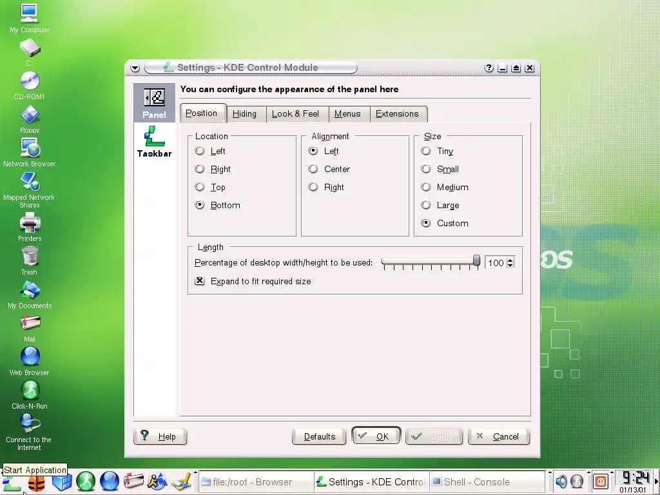This screenshot has width=660, height=495.
Task: Open Network Browser desktop icon
Action: pyautogui.click(x=30, y=153)
